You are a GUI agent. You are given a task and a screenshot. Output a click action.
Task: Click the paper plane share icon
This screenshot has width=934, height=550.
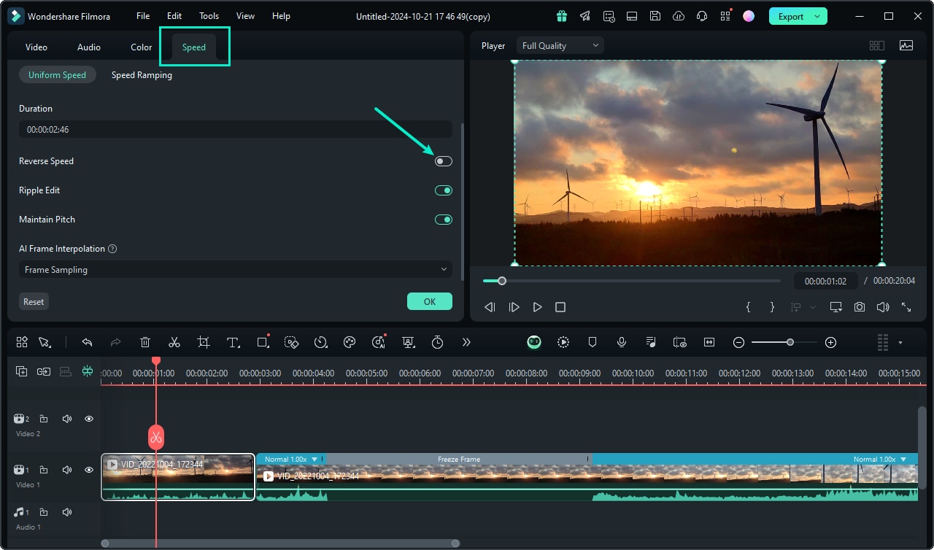[x=585, y=16]
